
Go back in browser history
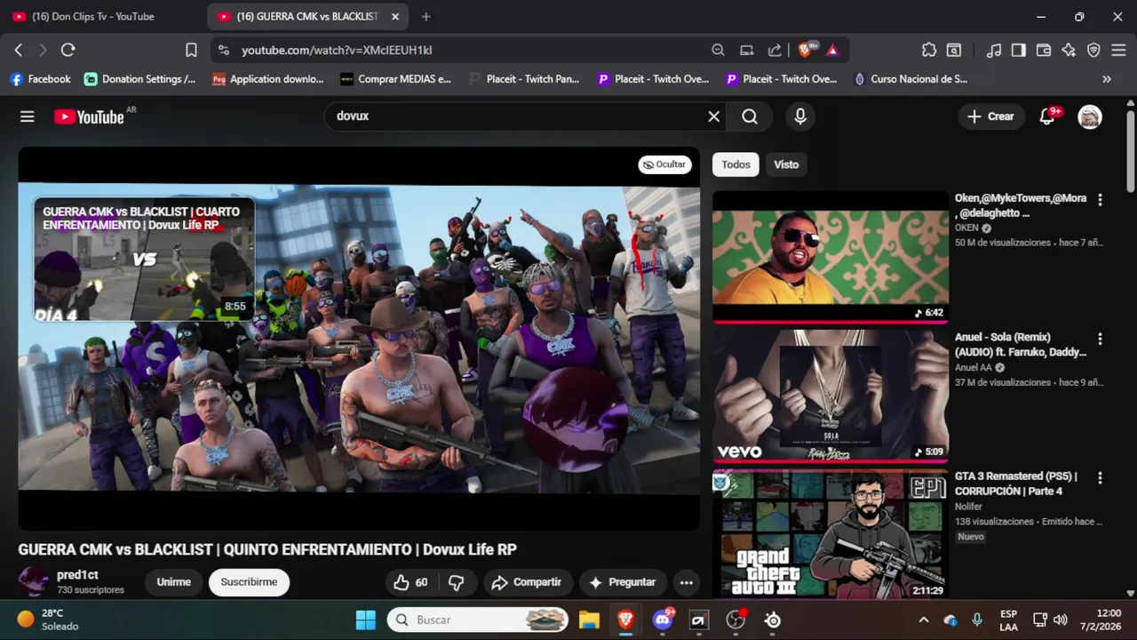point(19,50)
